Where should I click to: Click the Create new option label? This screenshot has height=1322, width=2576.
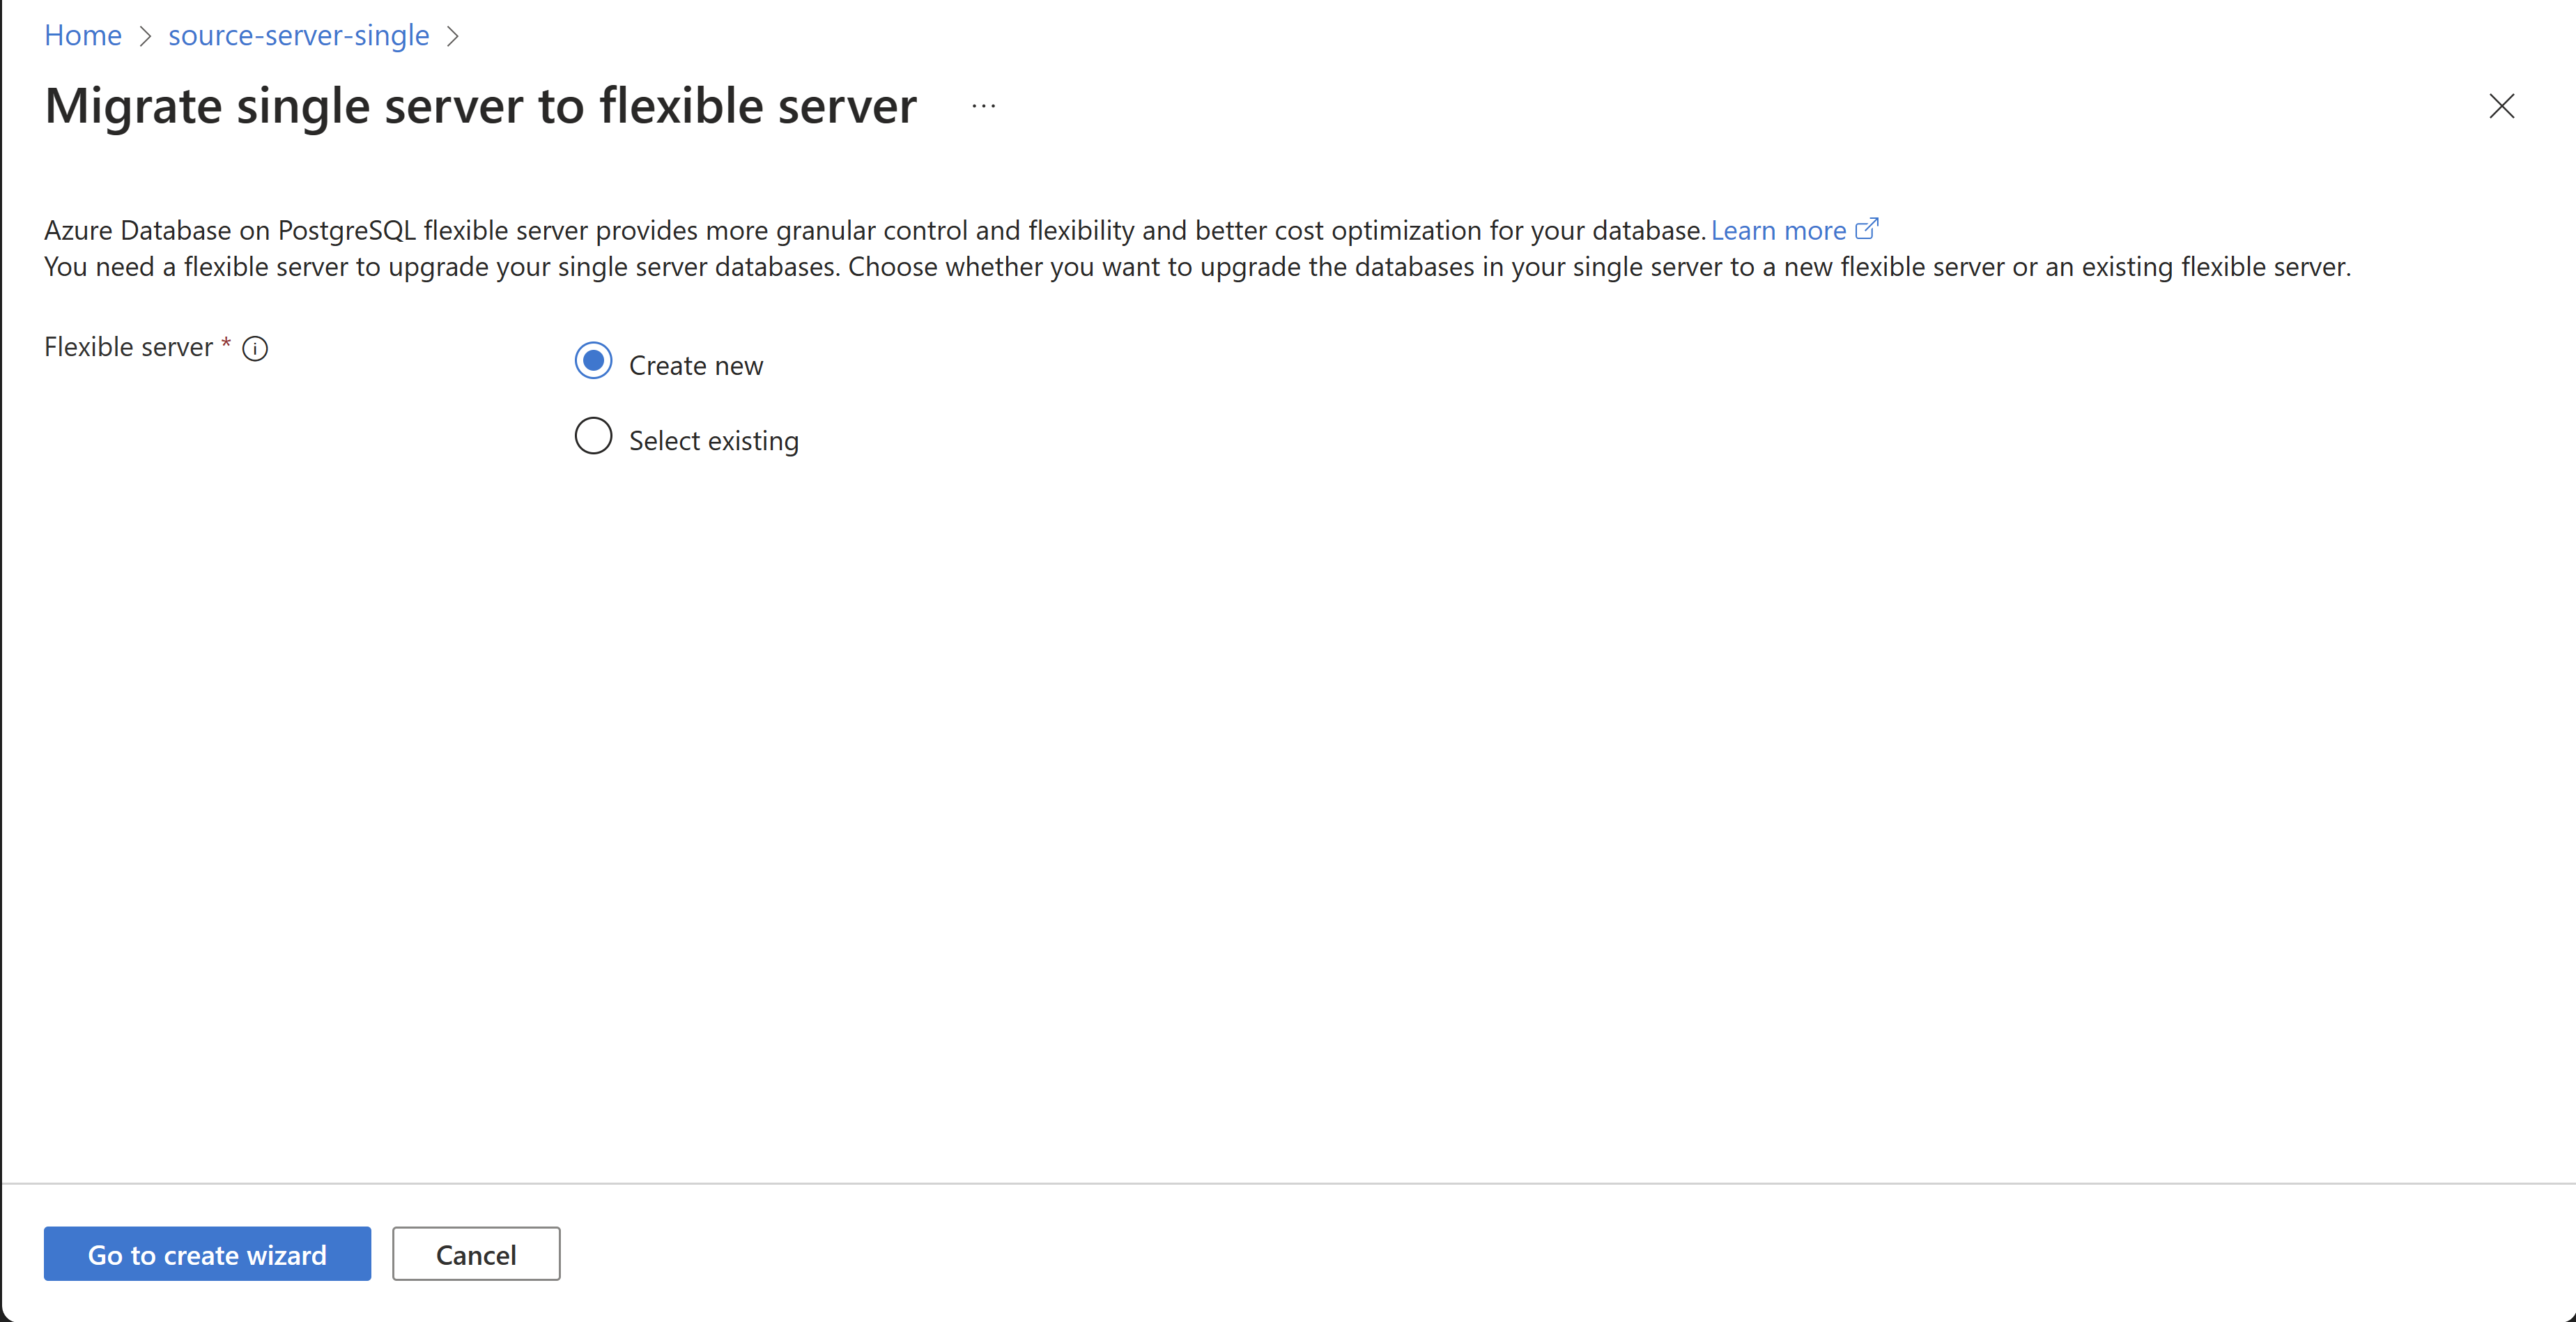(695, 366)
